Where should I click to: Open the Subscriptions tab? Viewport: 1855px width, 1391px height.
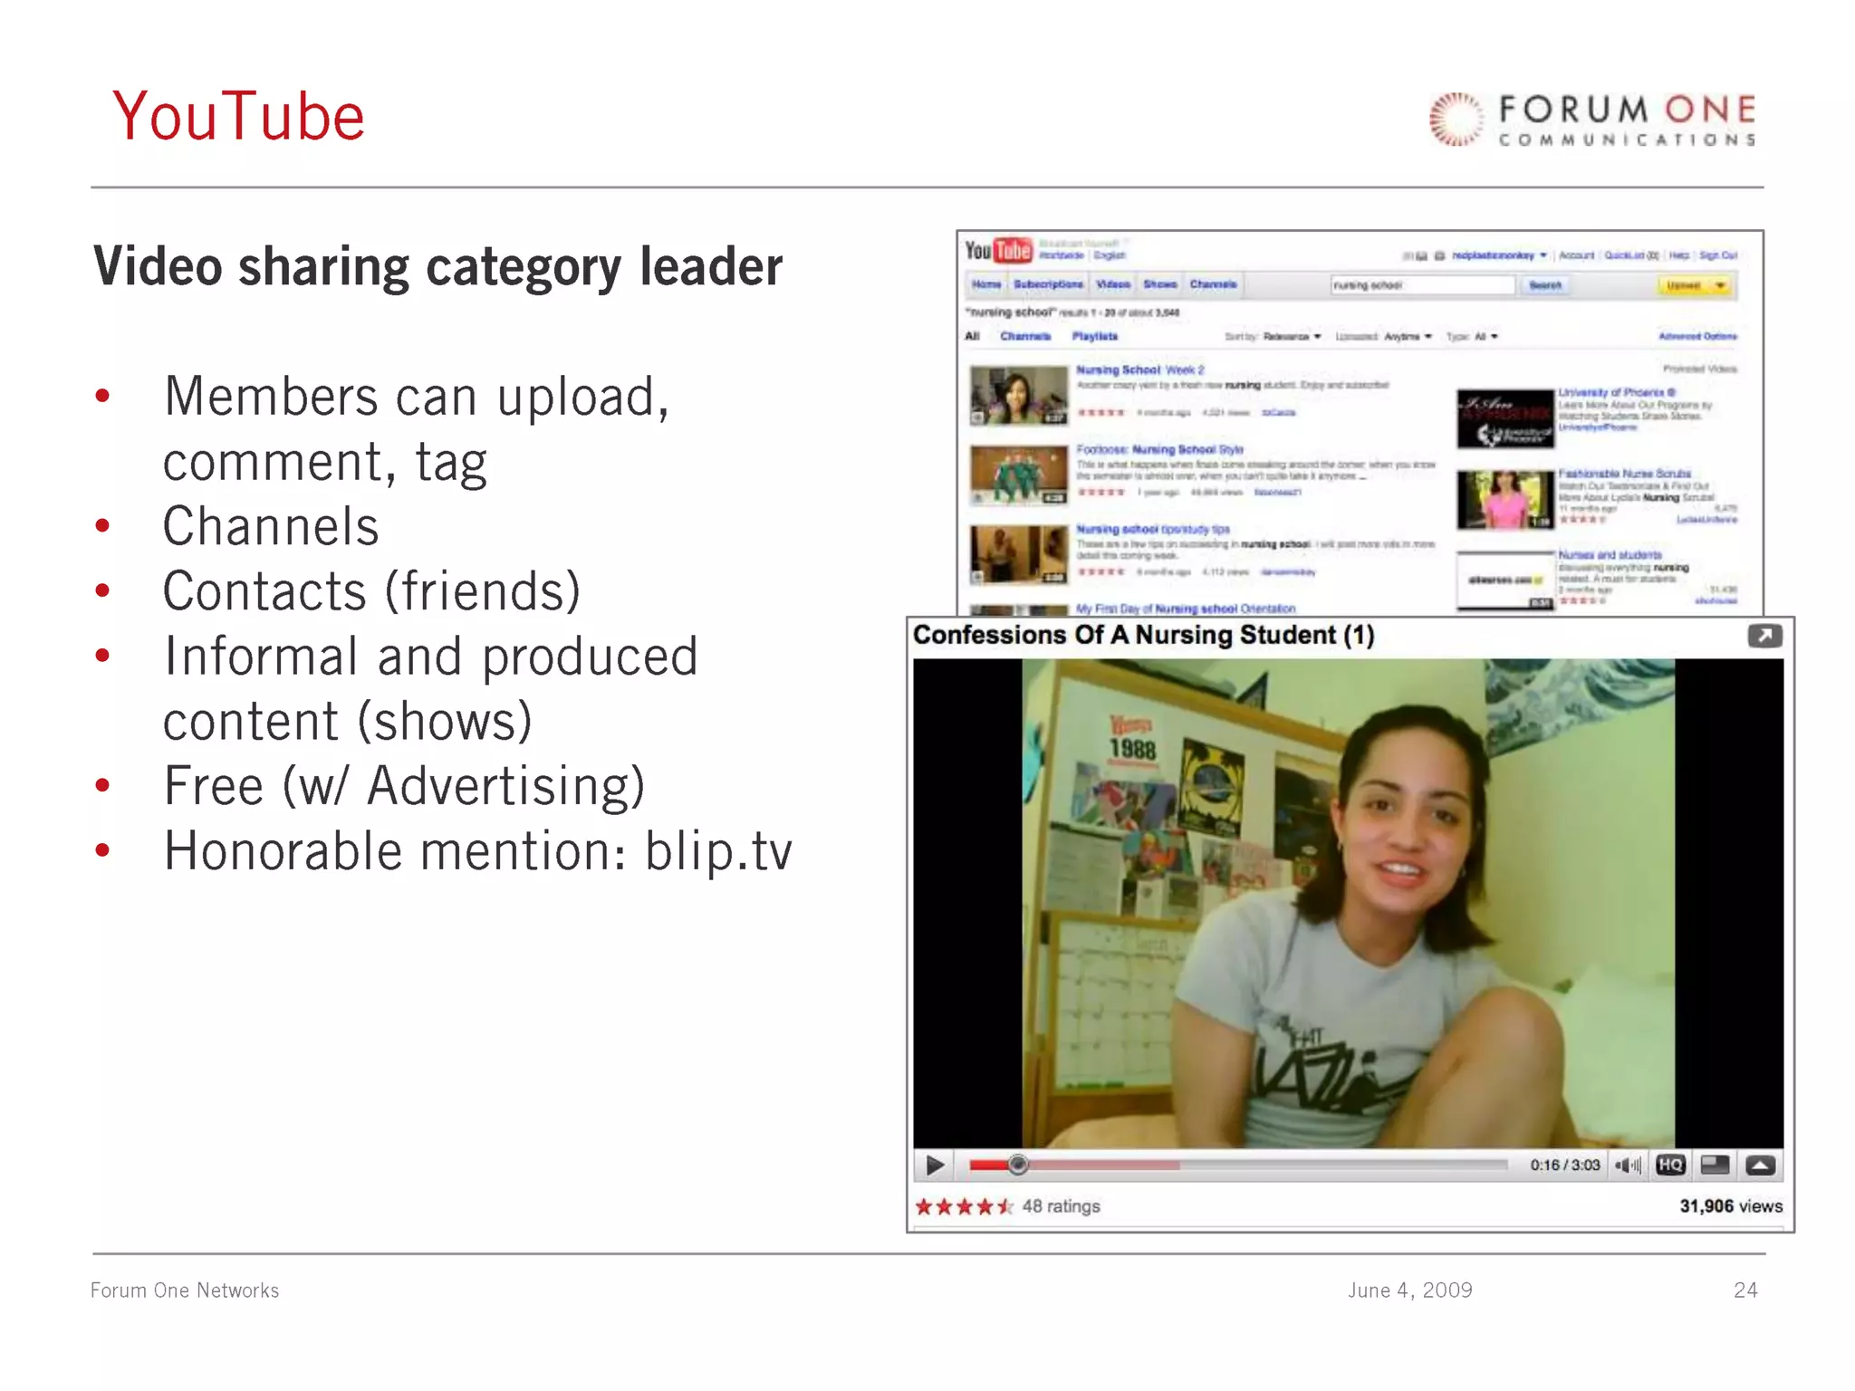1048,284
